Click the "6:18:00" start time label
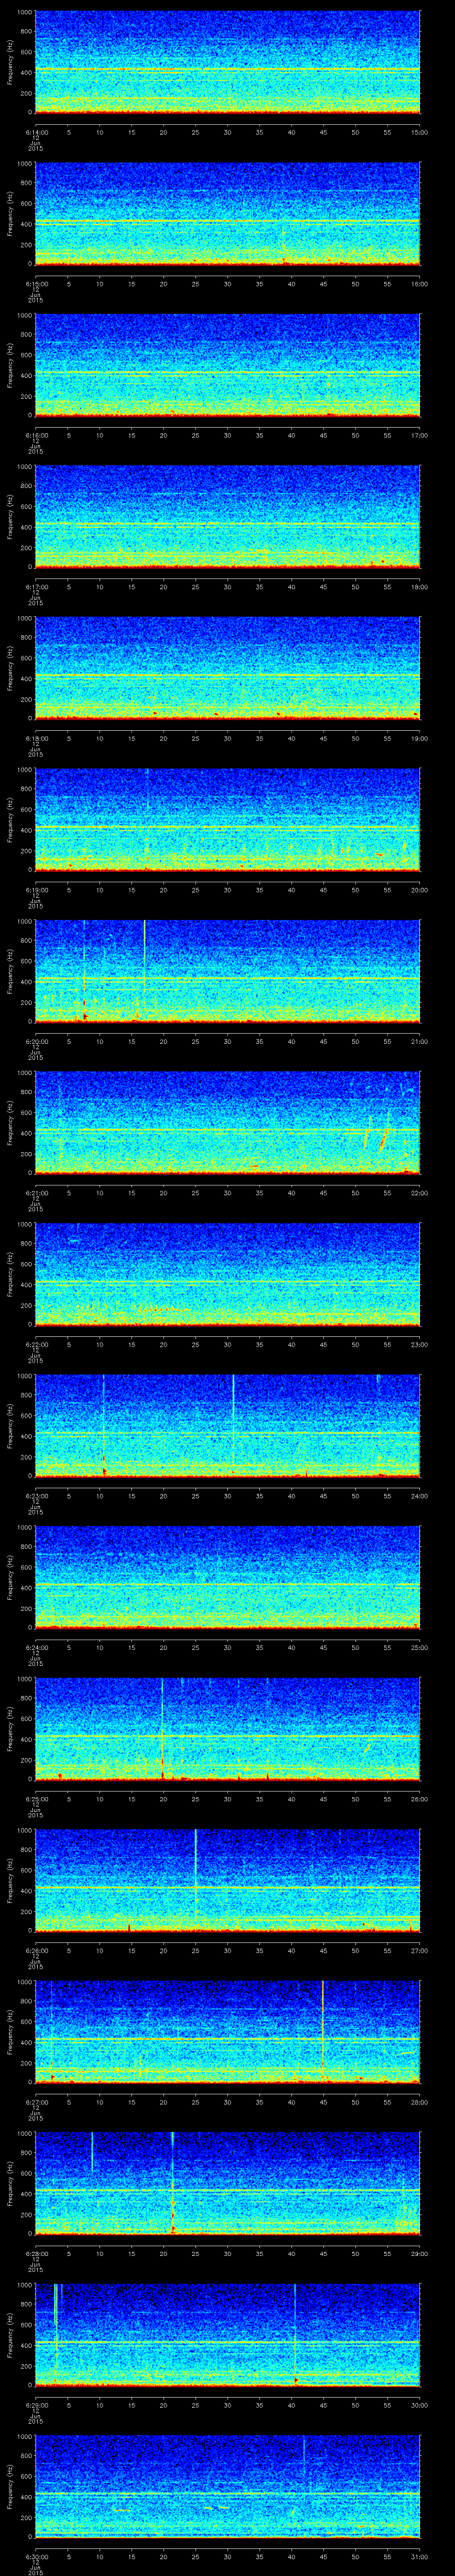This screenshot has width=455, height=2576. pyautogui.click(x=36, y=738)
